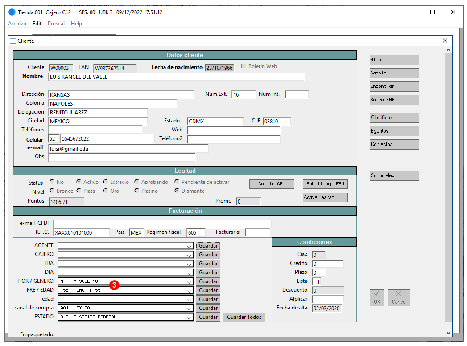Viewport: 467px width, 346px height.
Task: Open the Edit menu
Action: [37, 24]
